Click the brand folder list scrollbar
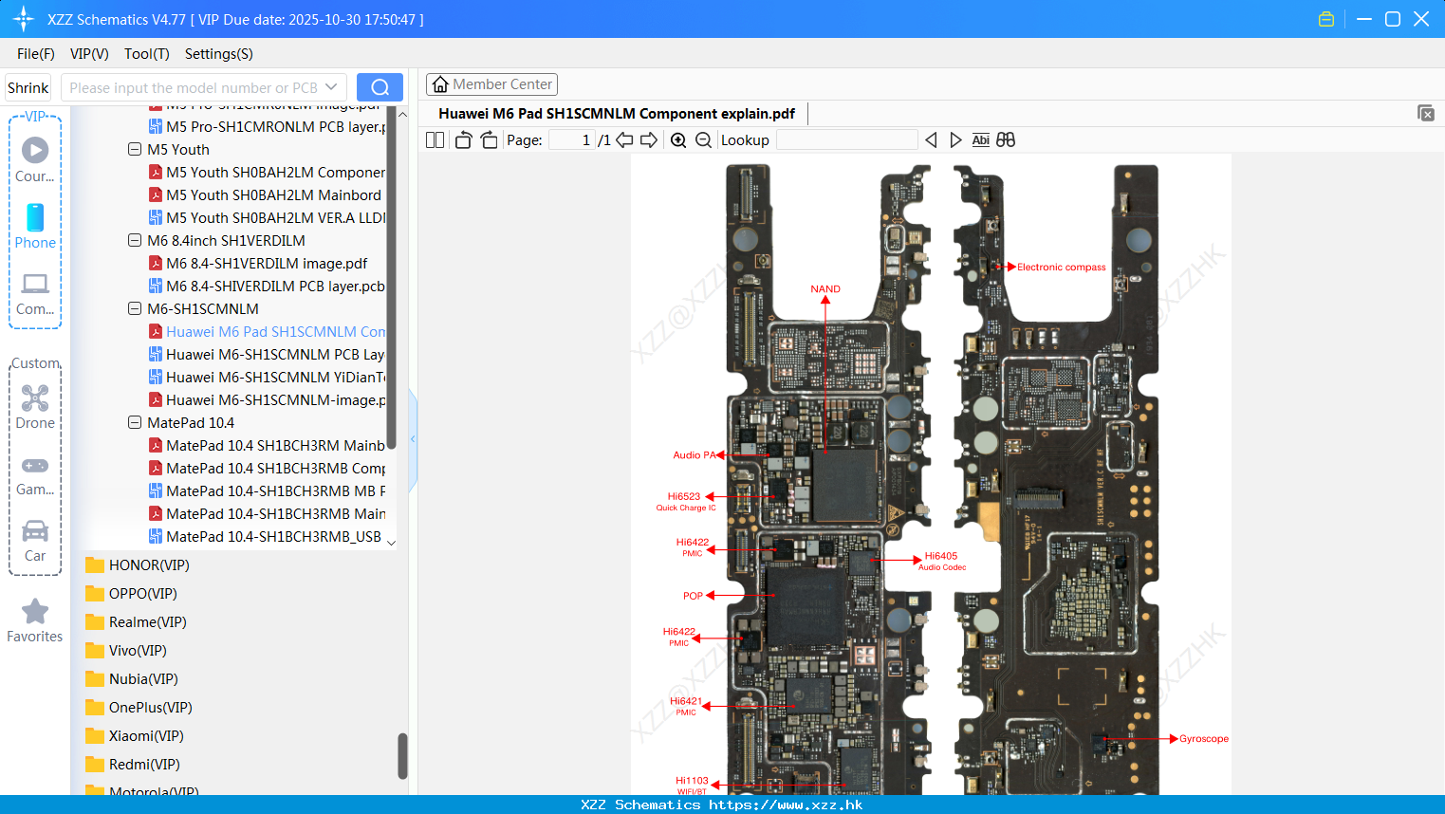 click(402, 756)
